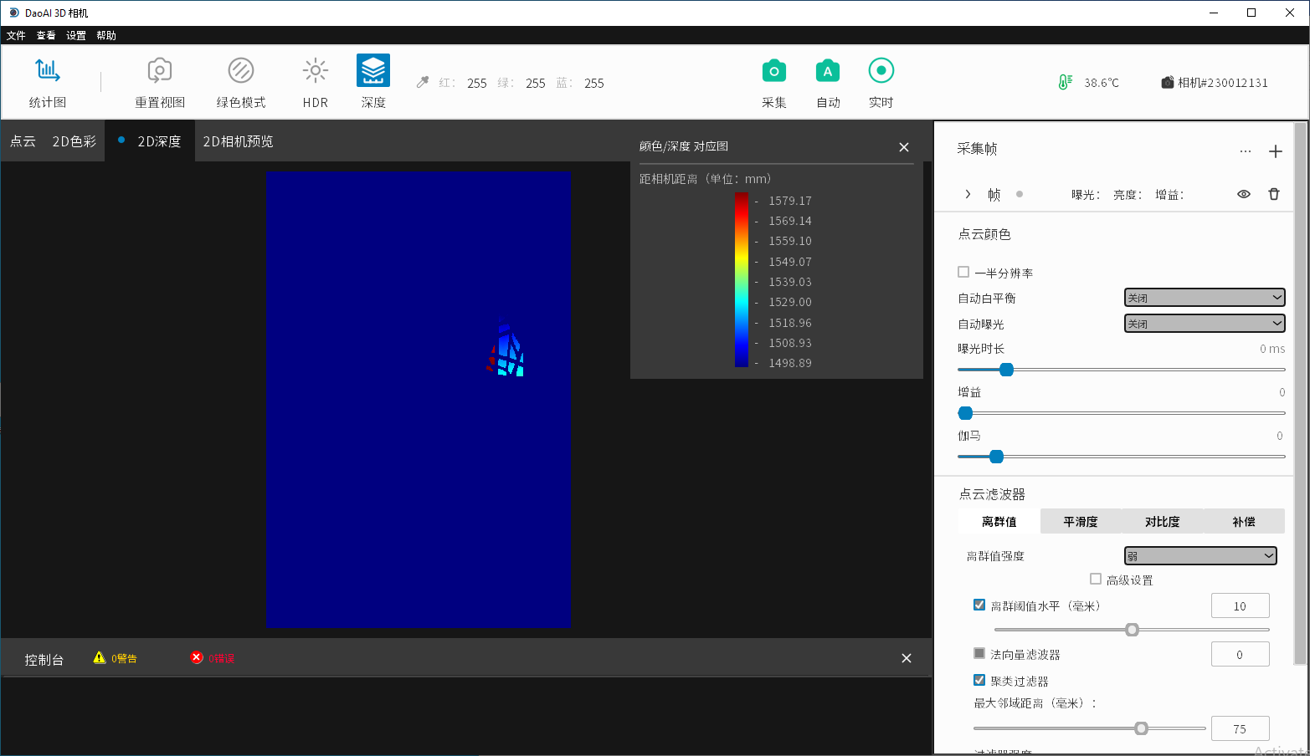Viewport: 1310px width, 756px height.
Task: Click the 伽马 slider handle
Action: pyautogui.click(x=996, y=457)
